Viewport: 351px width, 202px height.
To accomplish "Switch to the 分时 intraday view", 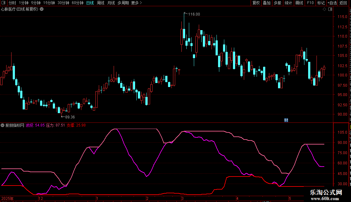I will (x=12, y=3).
